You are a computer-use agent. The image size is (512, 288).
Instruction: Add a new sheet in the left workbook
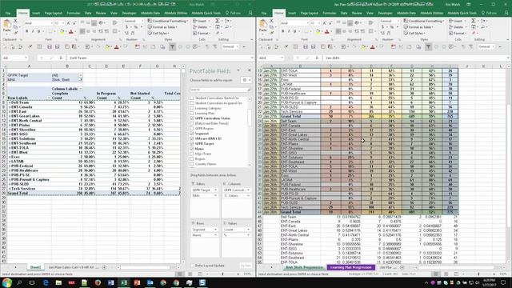(x=104, y=267)
